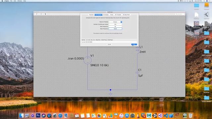Open Numbers chart icon in Dock

[x=110, y=116]
